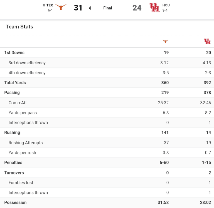Click Houston's 3-4 record text
214x208 pixels.
click(x=165, y=11)
